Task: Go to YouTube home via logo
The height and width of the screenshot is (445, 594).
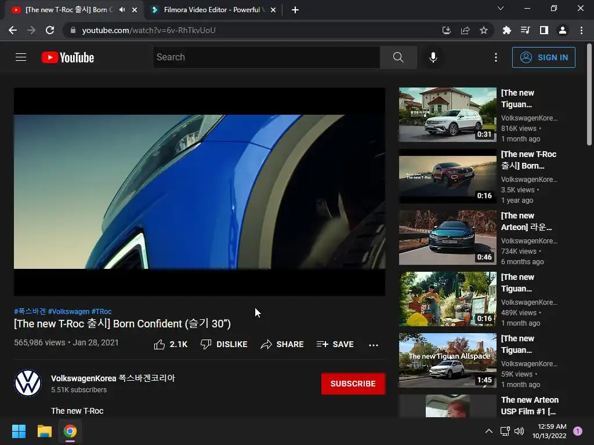Action: point(68,57)
